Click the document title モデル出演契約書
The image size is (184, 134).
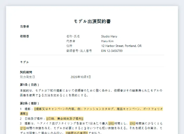pos(92,21)
